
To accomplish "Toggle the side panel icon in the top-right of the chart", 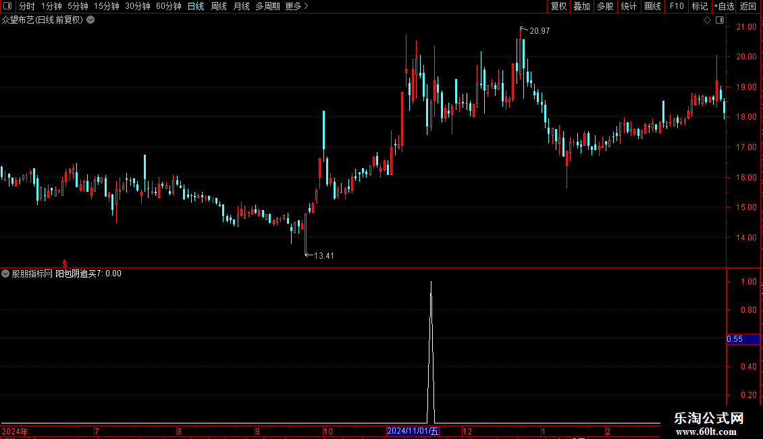I will [x=720, y=20].
